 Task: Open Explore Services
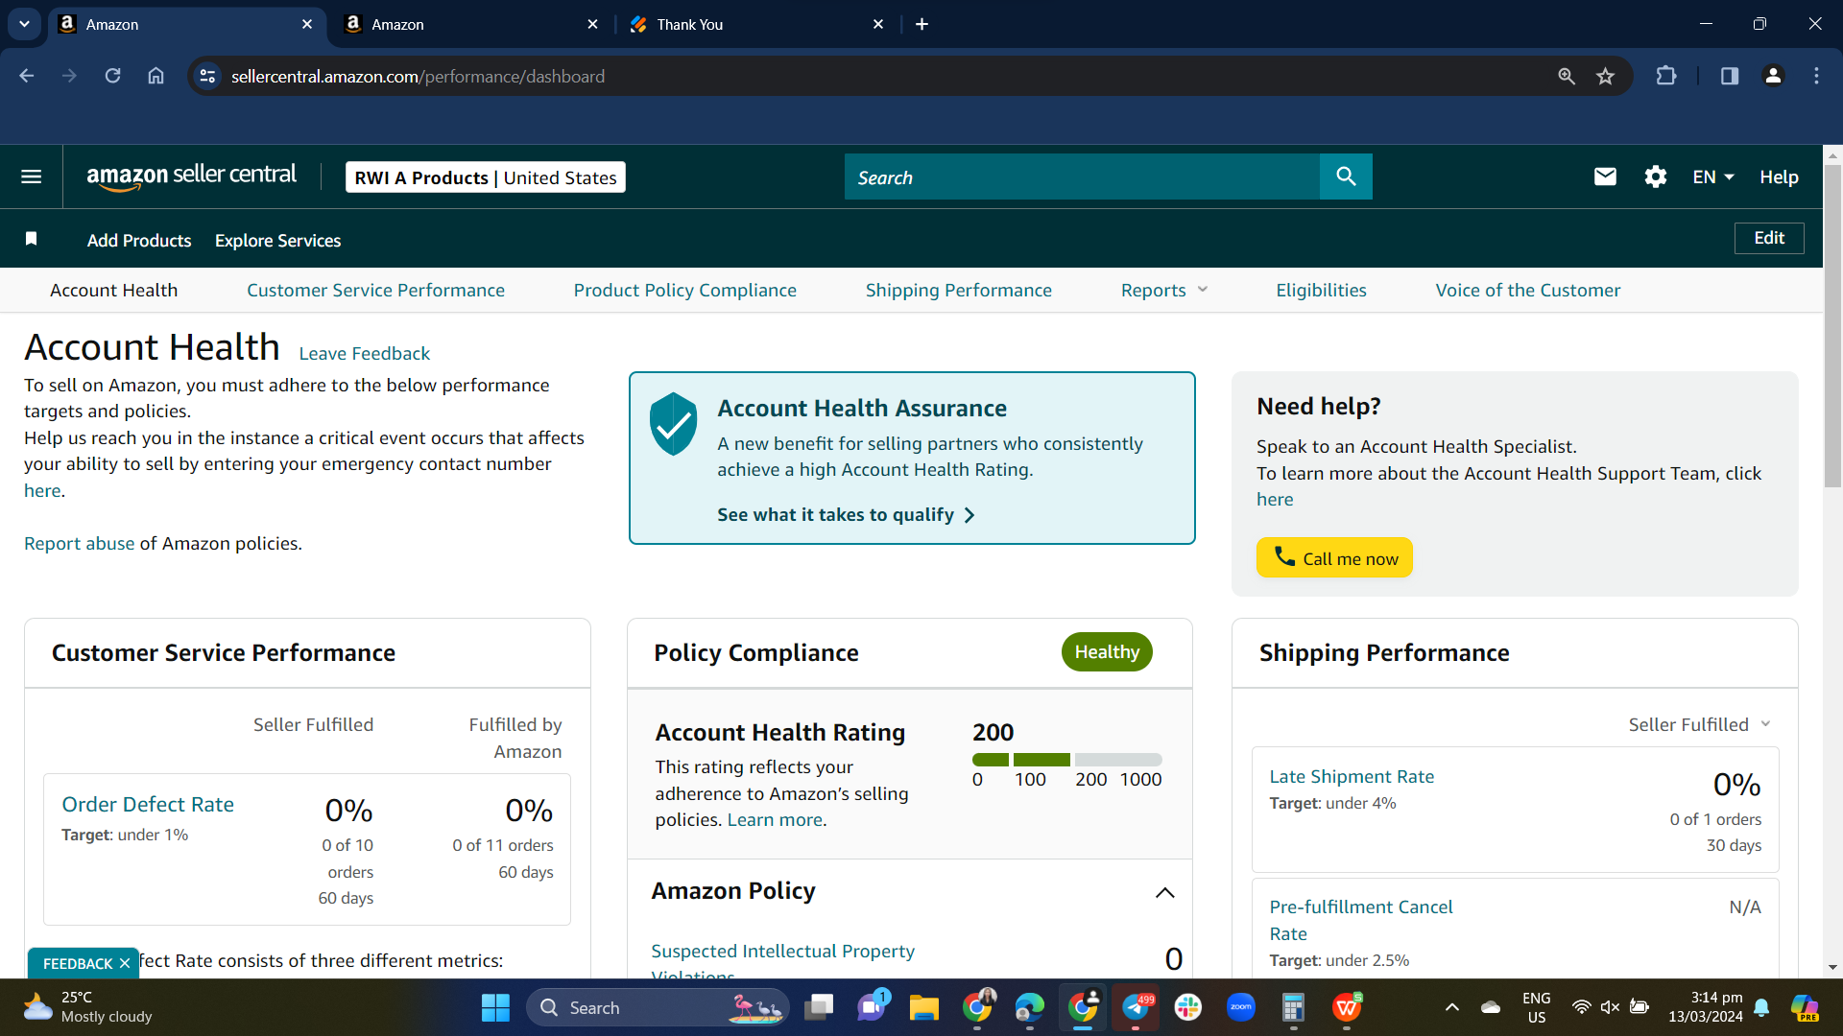coord(277,240)
